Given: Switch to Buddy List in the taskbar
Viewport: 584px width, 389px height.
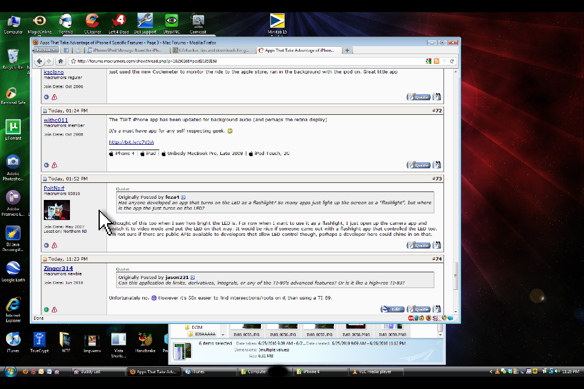Looking at the screenshot, I should (99, 371).
